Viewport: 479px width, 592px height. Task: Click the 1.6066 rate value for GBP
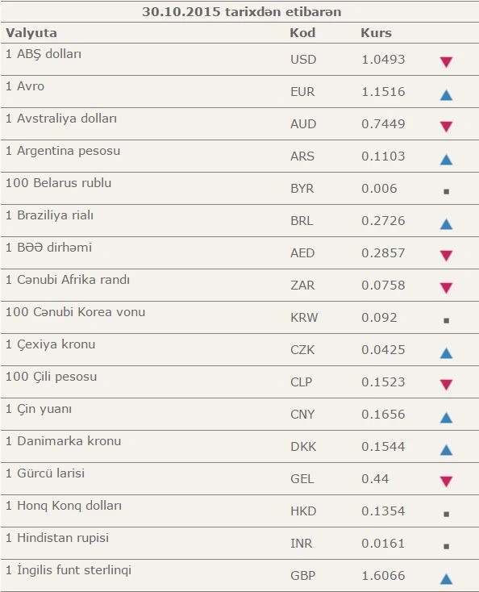pos(383,575)
